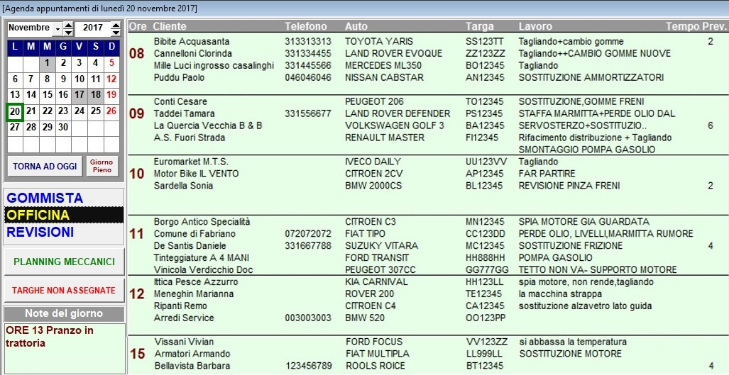The height and width of the screenshot is (375, 729).
Task: Click client Euromarket M.T.S.
Action: [191, 162]
